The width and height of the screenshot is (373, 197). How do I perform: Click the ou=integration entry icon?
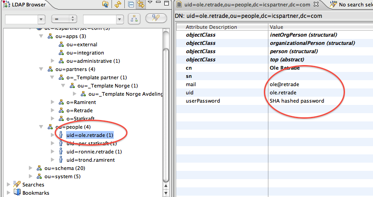pyautogui.click(x=61, y=53)
